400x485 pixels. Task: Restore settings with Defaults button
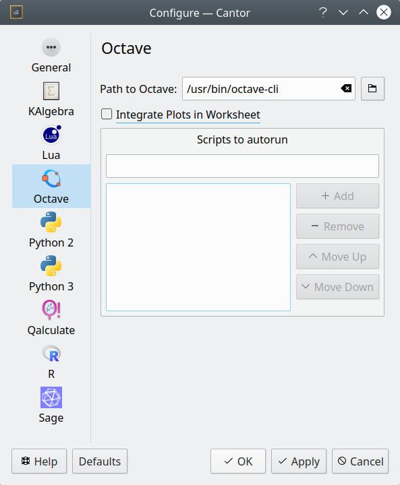(x=100, y=461)
